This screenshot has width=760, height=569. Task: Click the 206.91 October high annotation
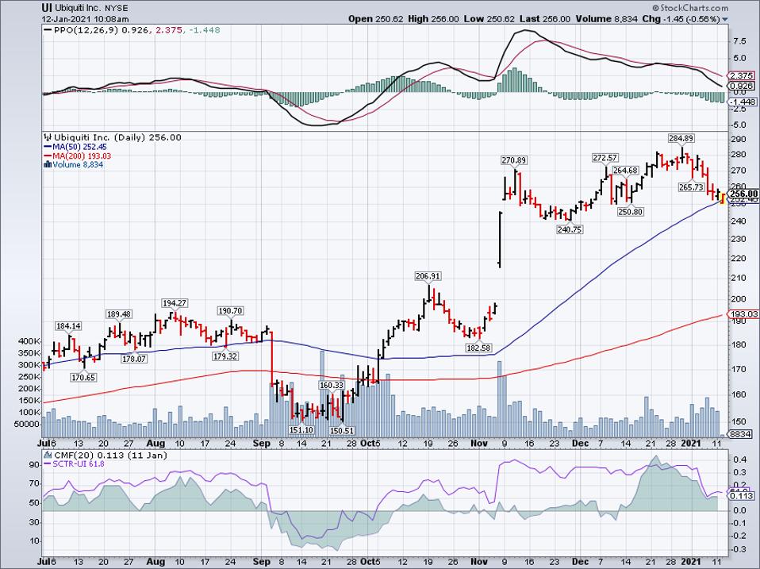pyautogui.click(x=428, y=276)
